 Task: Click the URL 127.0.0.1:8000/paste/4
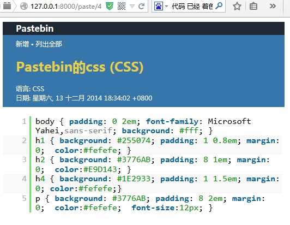point(66,7)
